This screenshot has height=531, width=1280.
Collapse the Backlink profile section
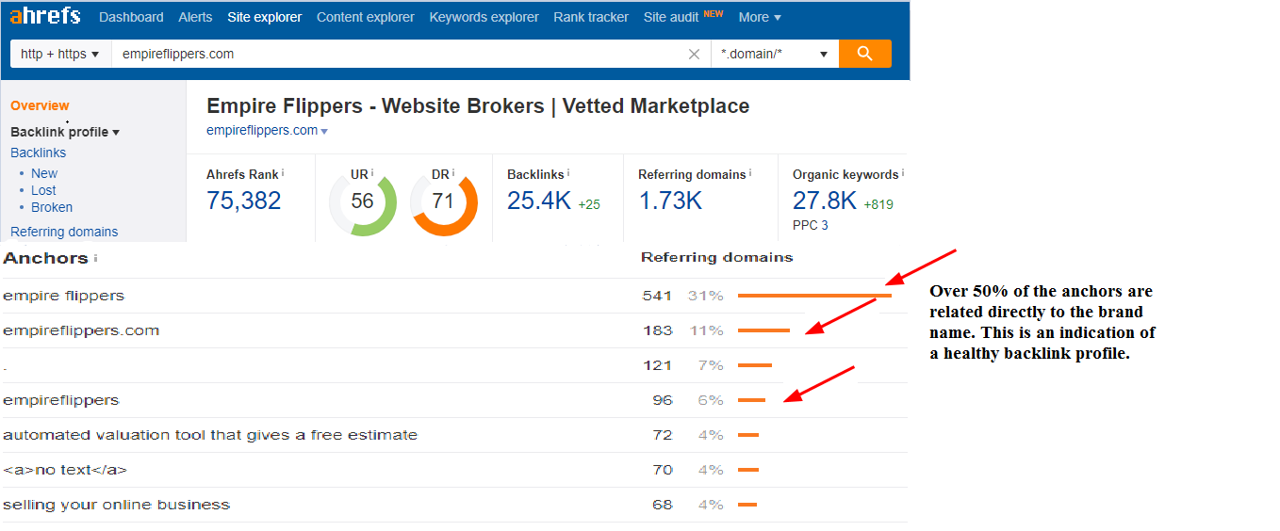tap(65, 132)
